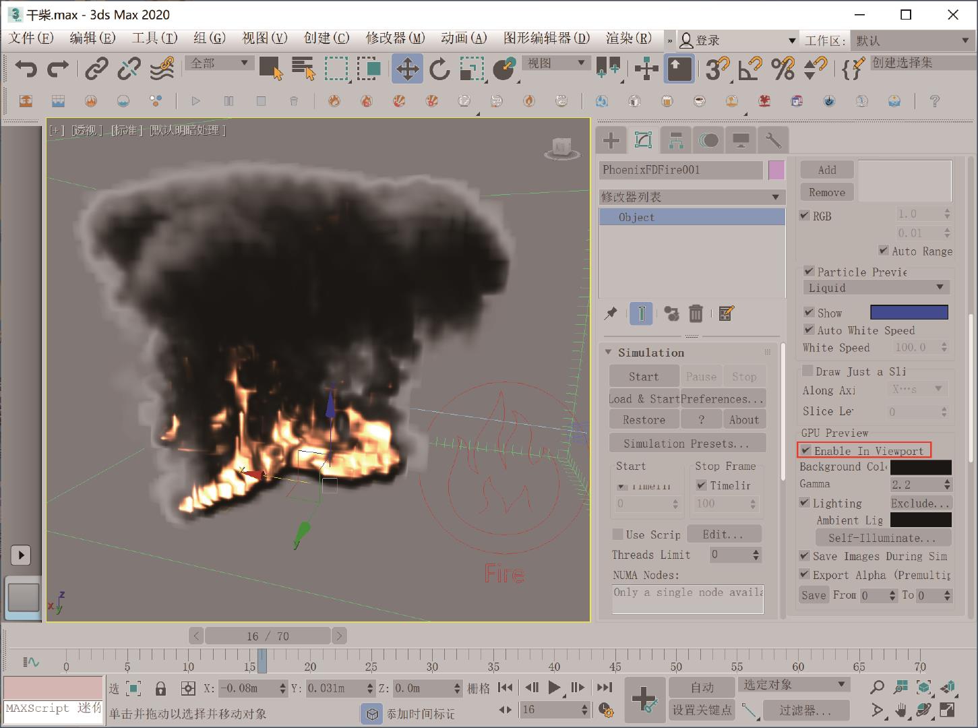Viewport: 978px width, 728px height.
Task: Select the Rotate tool icon
Action: pyautogui.click(x=439, y=69)
